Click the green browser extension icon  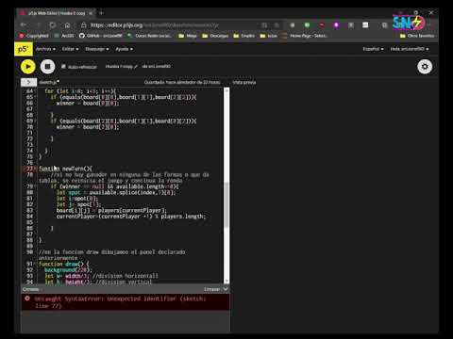pyautogui.click(x=307, y=24)
